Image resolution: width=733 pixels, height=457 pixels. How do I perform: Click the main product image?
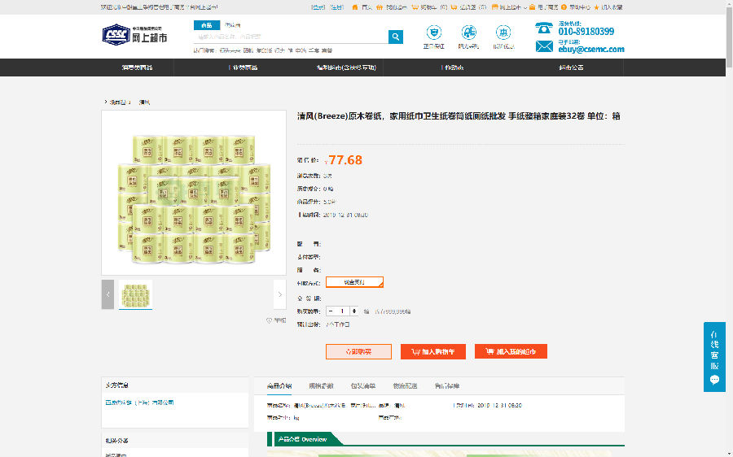coord(194,193)
